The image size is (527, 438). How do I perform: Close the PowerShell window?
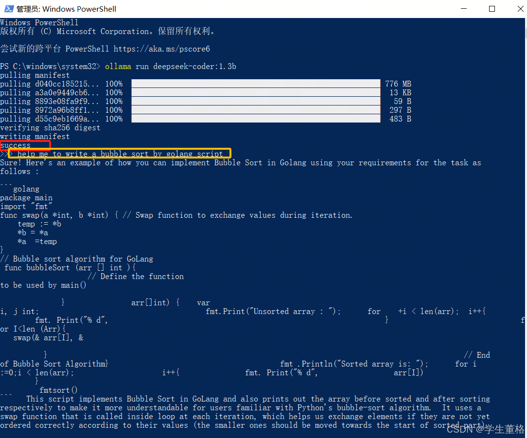pos(520,9)
